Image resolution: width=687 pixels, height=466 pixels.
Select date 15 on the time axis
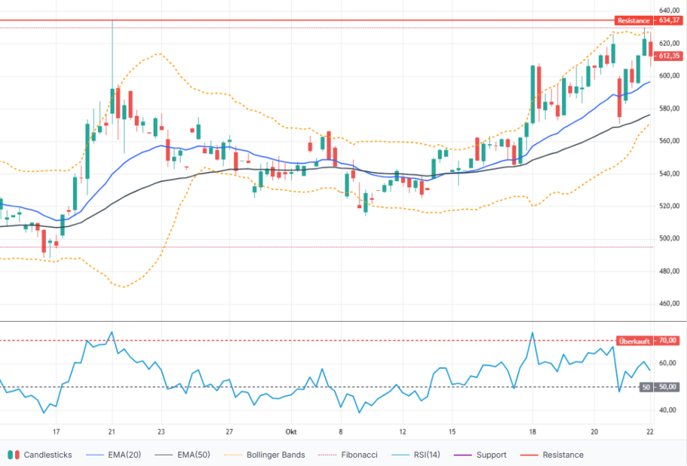(451, 432)
